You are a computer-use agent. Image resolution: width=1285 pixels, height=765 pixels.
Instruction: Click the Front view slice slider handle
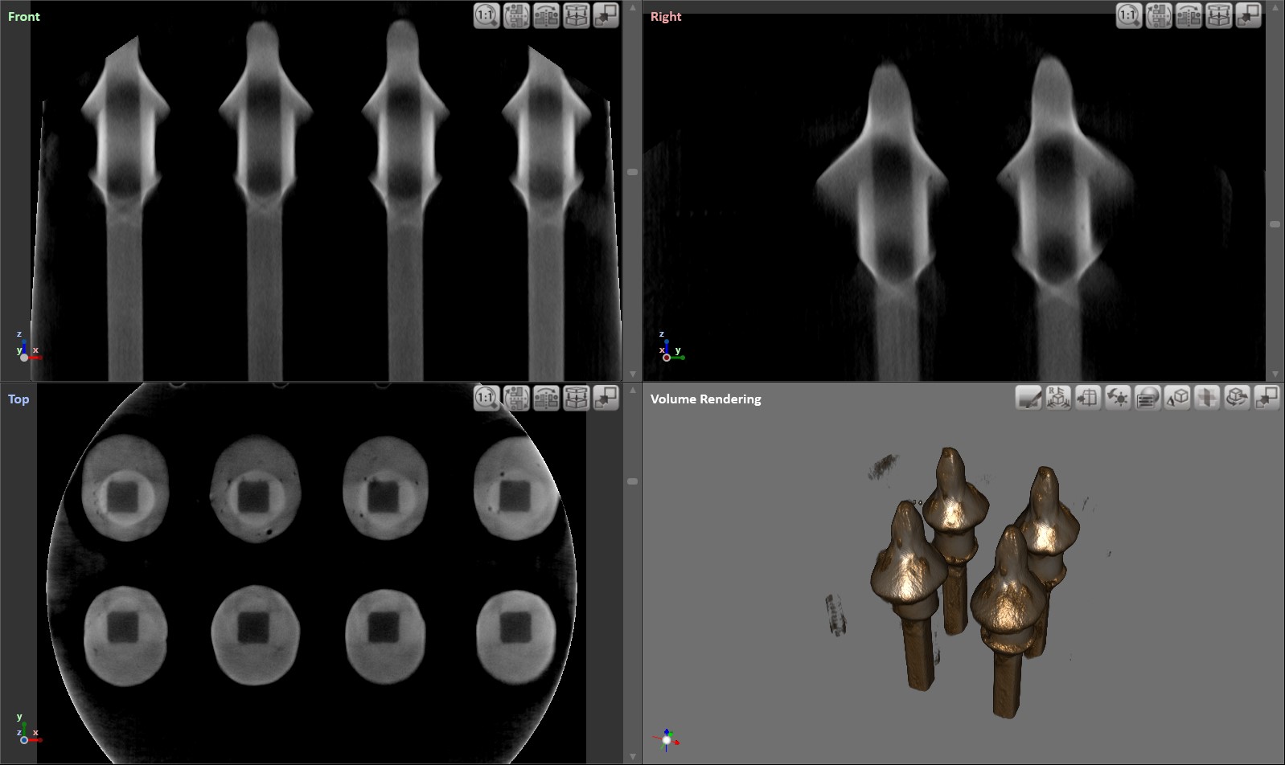coord(633,172)
